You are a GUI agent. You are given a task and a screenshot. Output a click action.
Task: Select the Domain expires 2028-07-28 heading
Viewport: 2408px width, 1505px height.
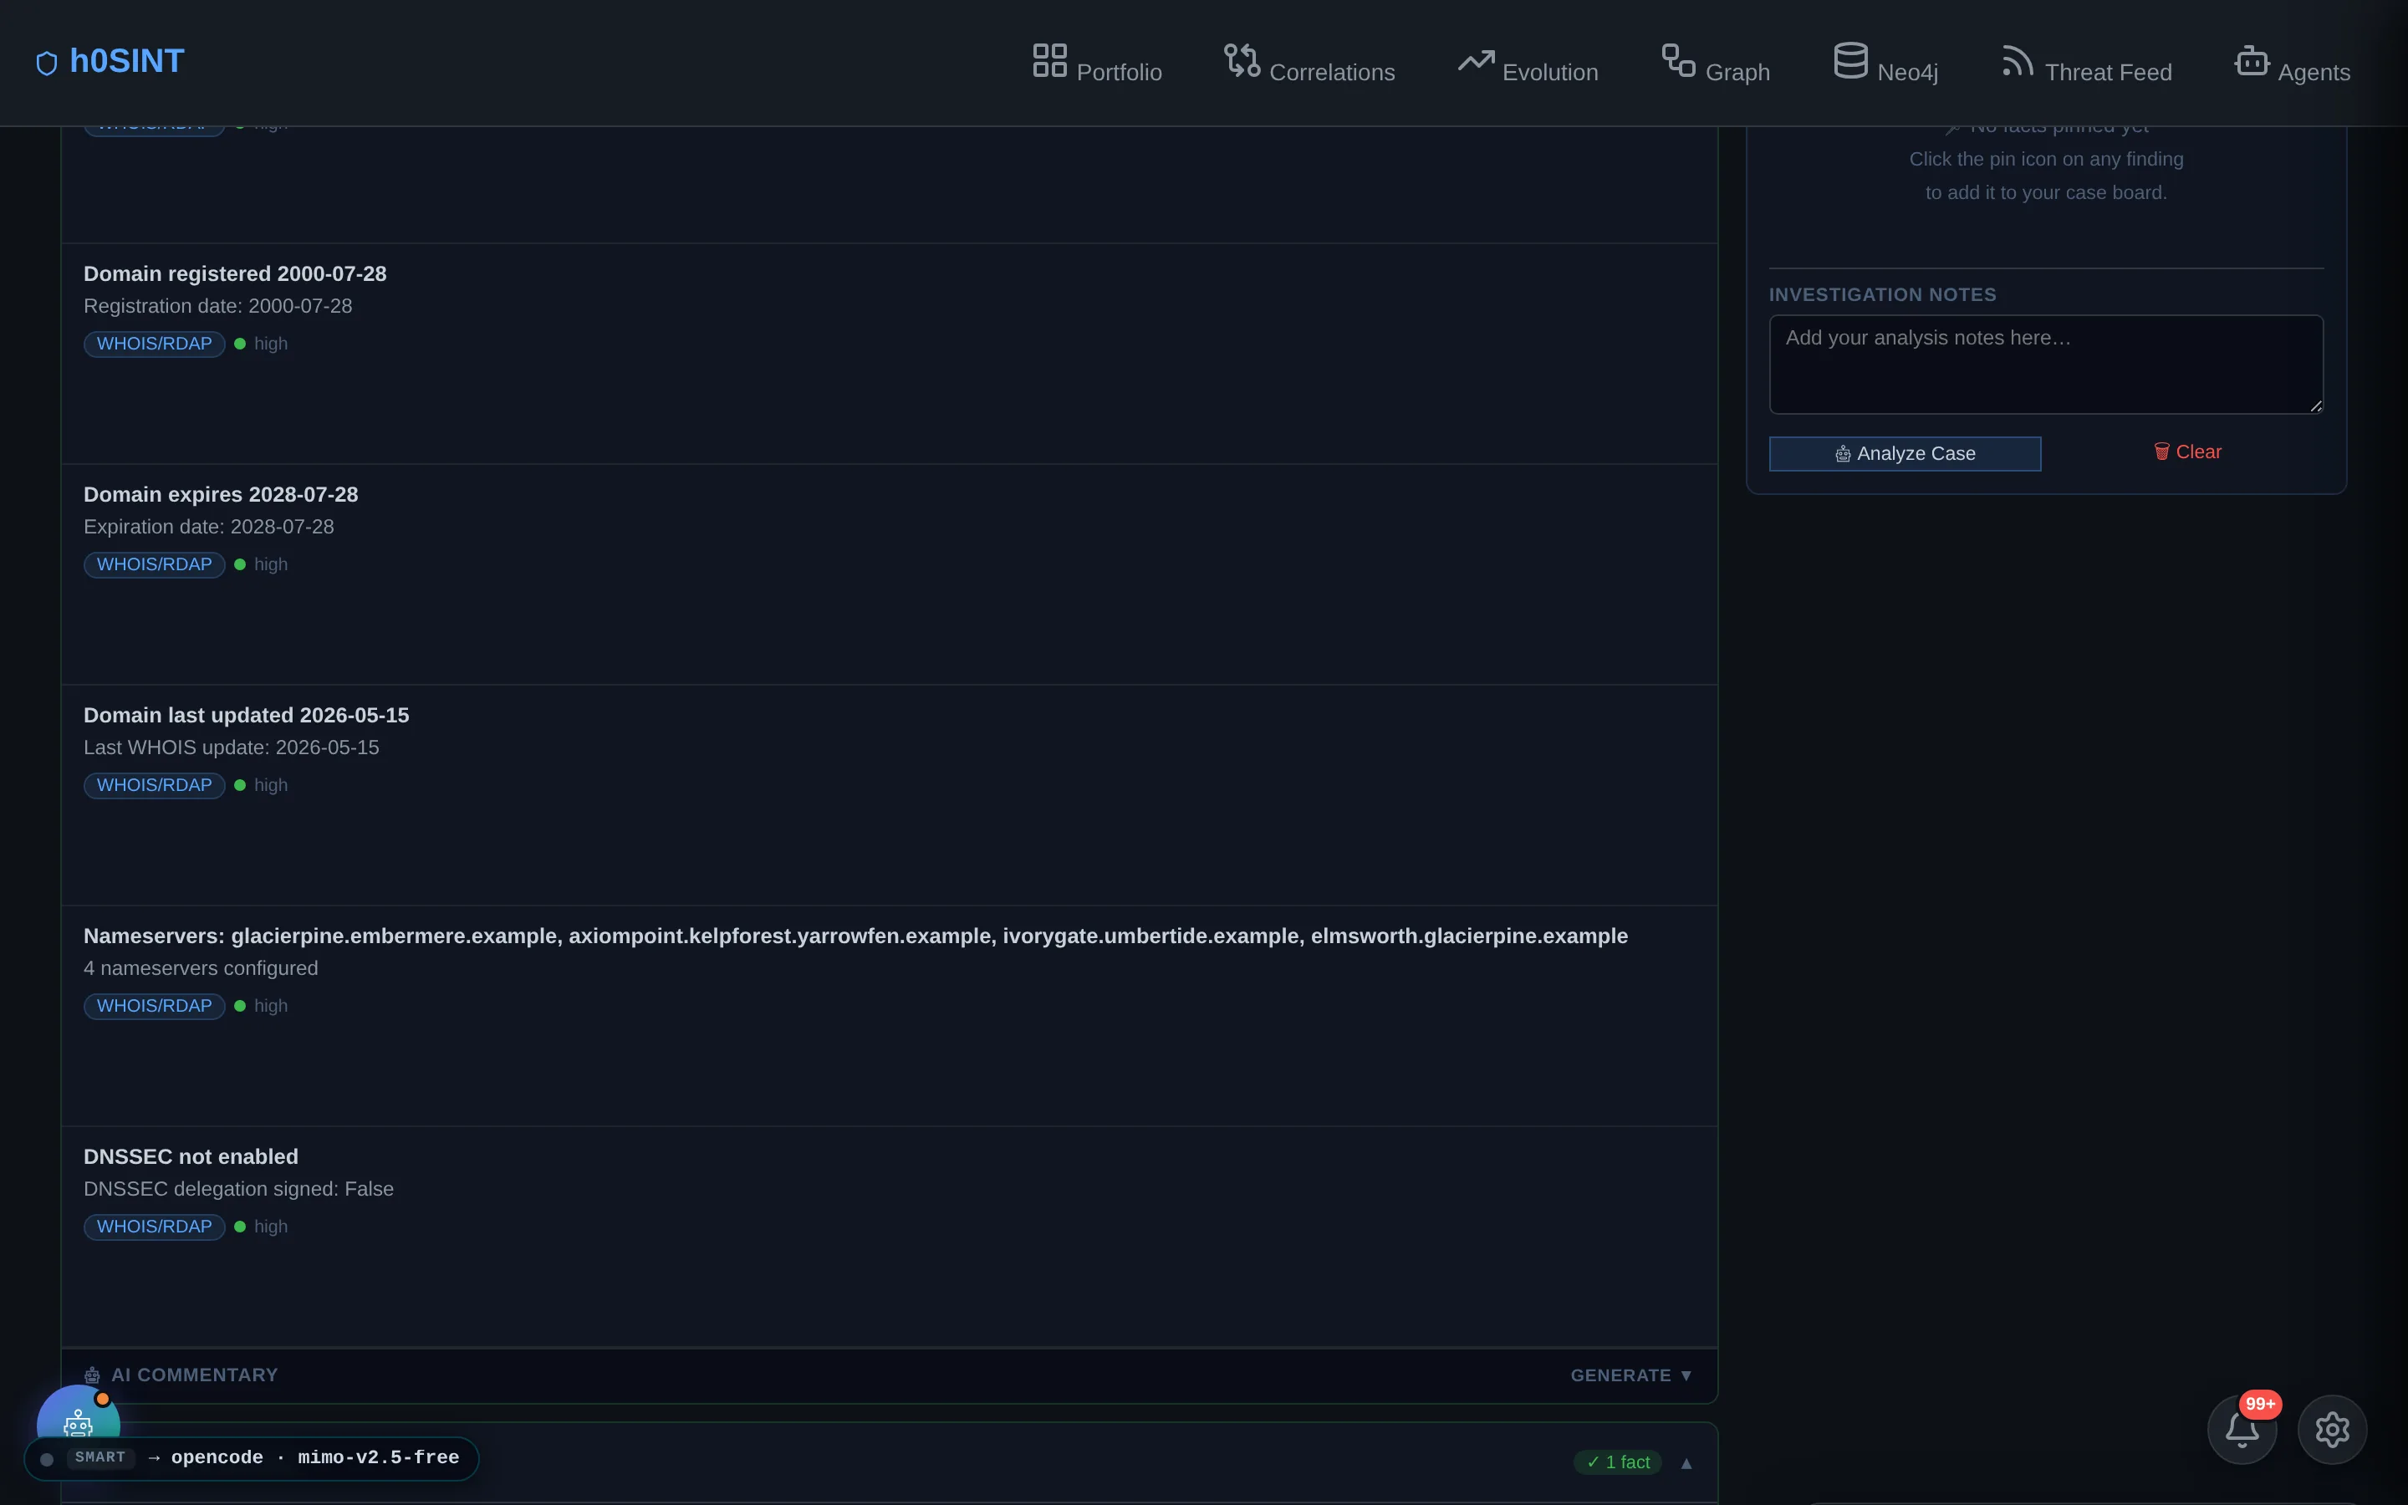221,495
